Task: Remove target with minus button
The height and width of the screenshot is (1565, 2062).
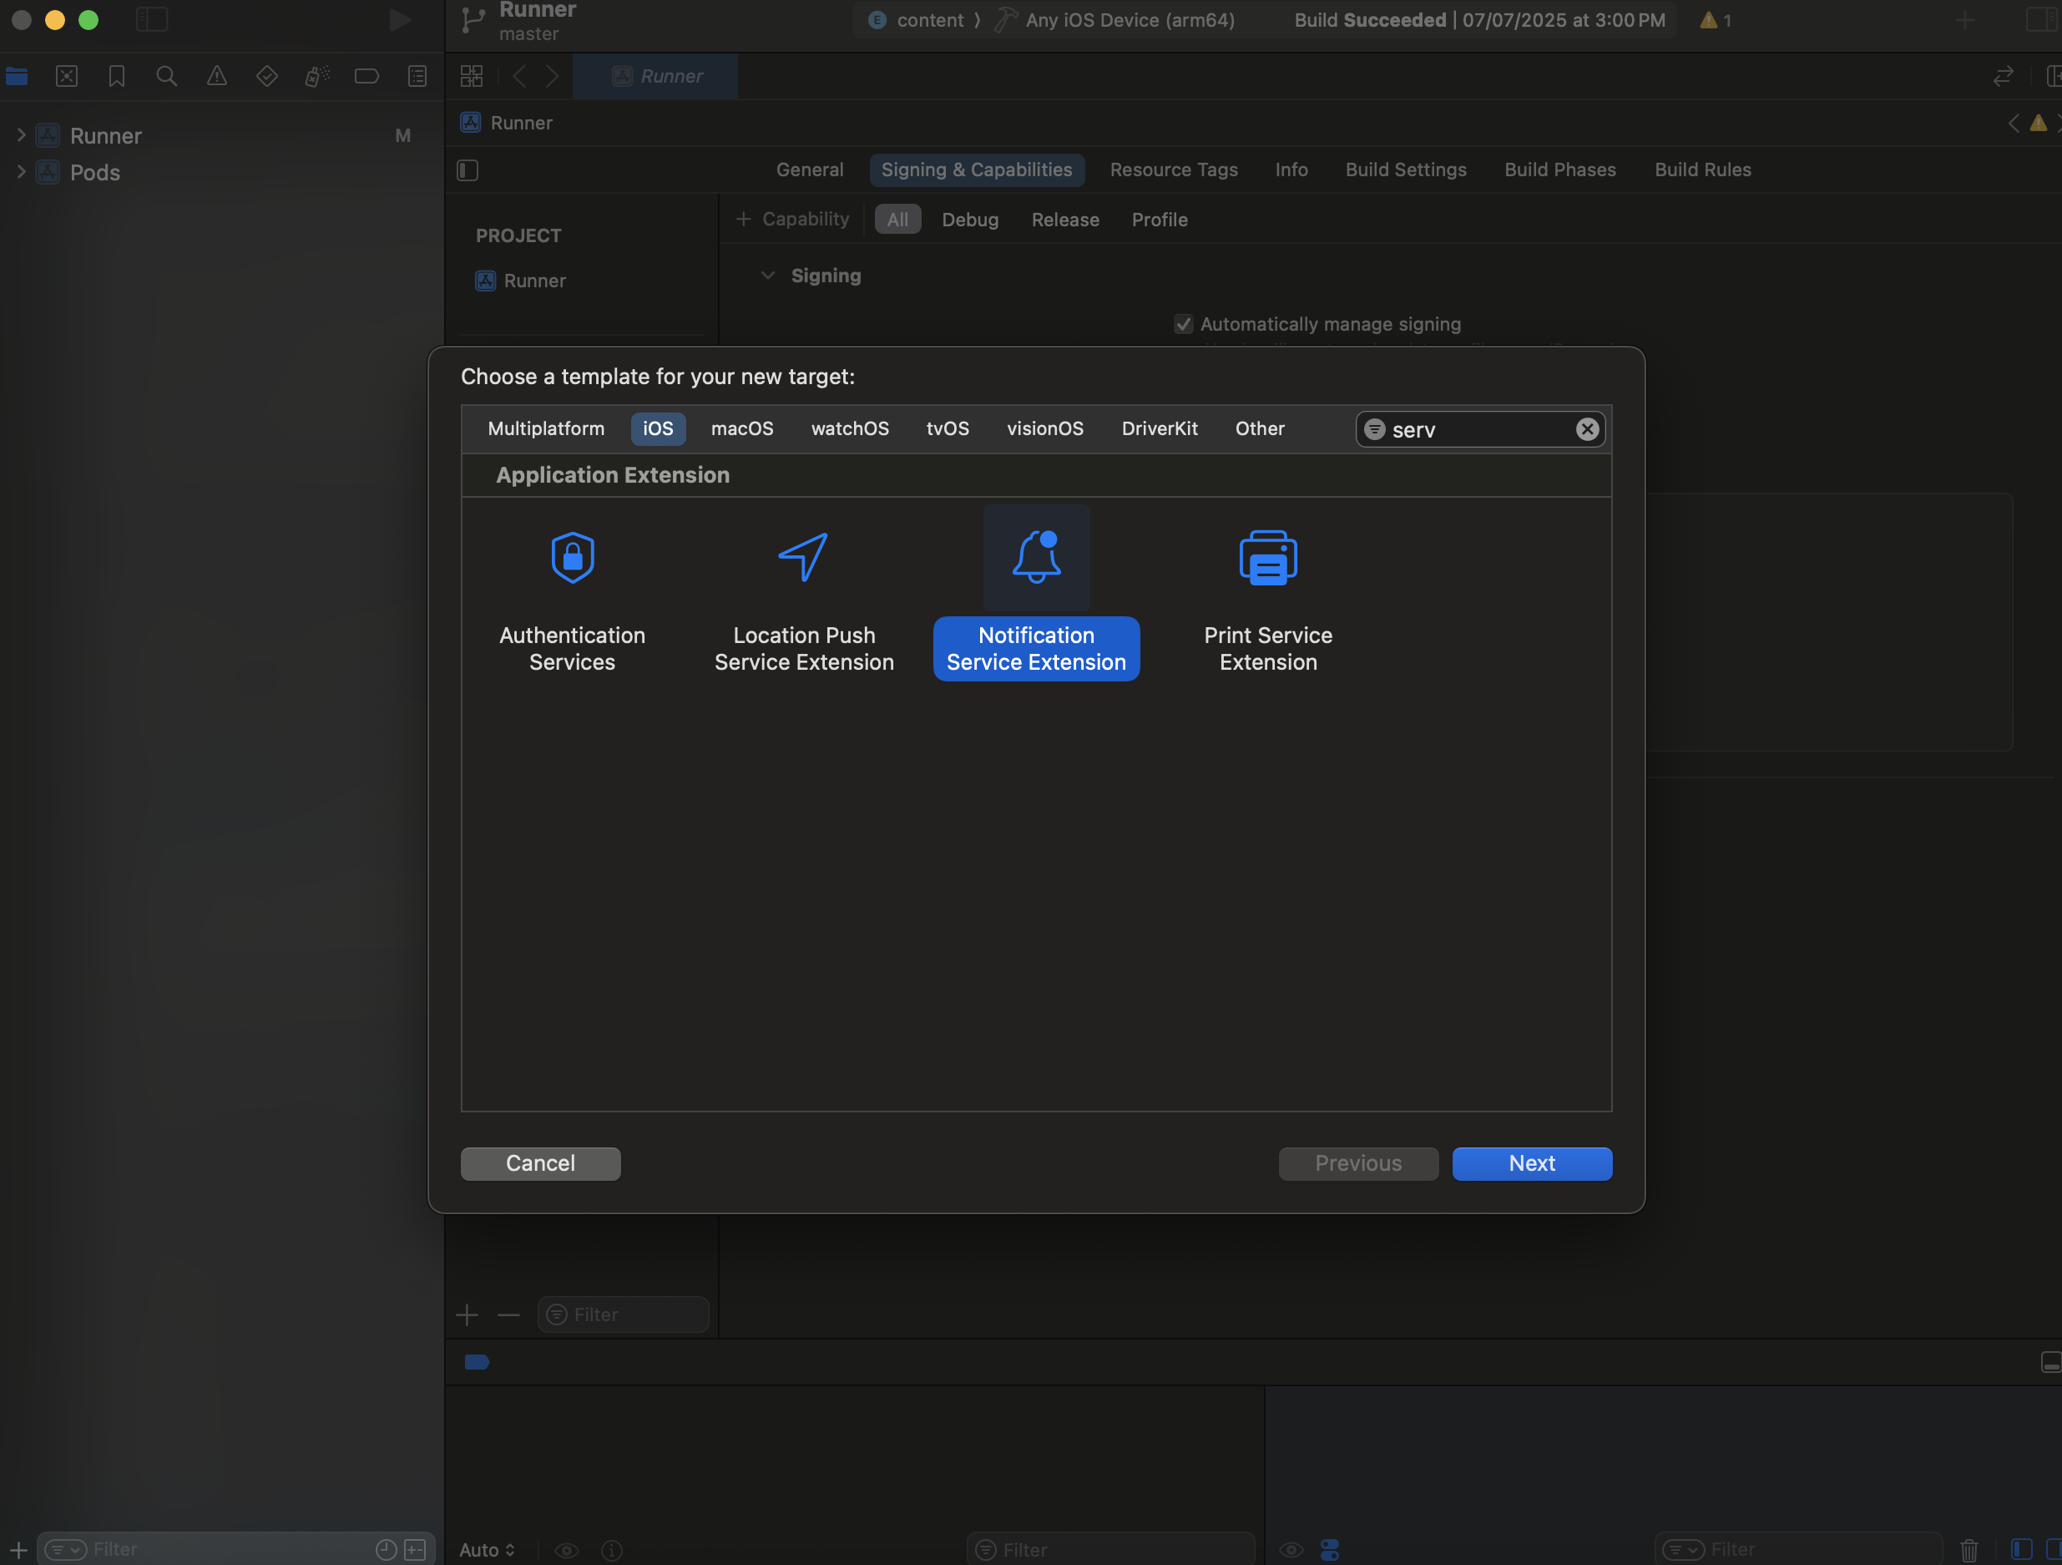Action: [508, 1314]
